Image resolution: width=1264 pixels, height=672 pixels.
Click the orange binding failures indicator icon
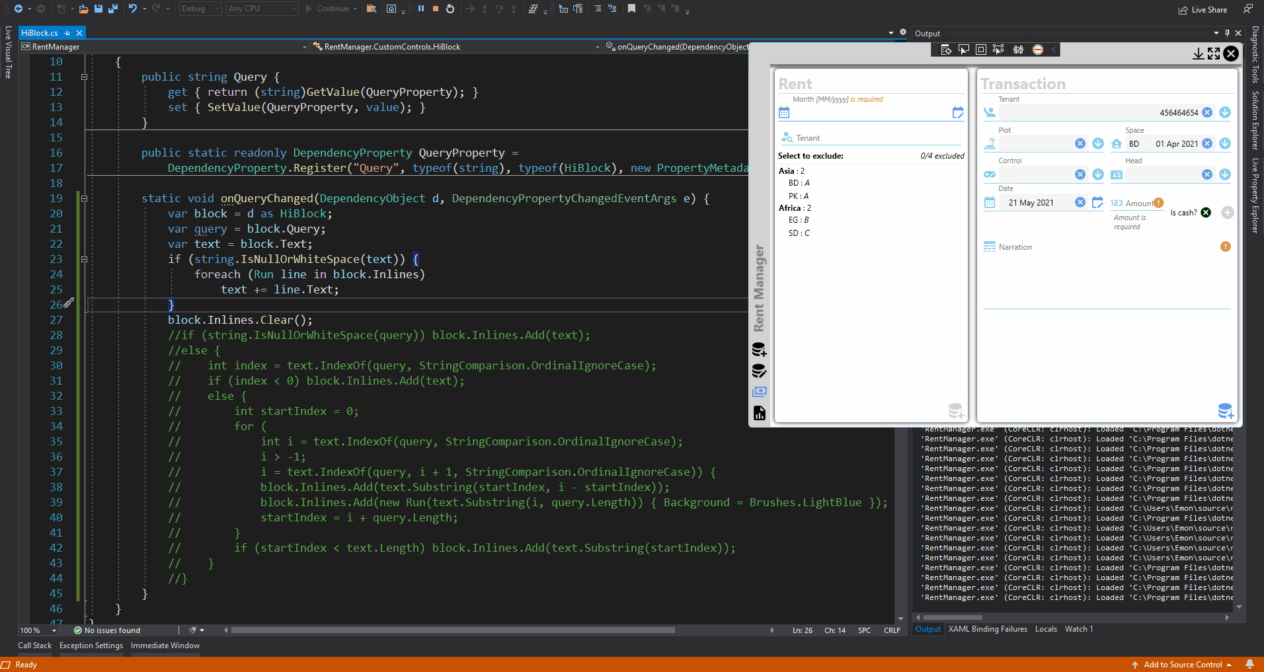coord(1038,50)
